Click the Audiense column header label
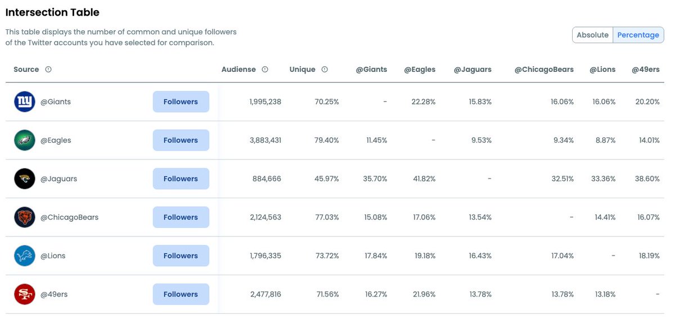This screenshot has width=675, height=324. click(x=238, y=70)
